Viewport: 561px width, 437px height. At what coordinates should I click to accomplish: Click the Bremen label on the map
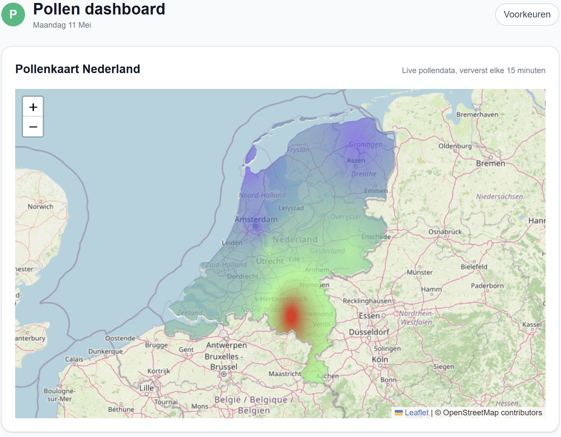coord(490,163)
